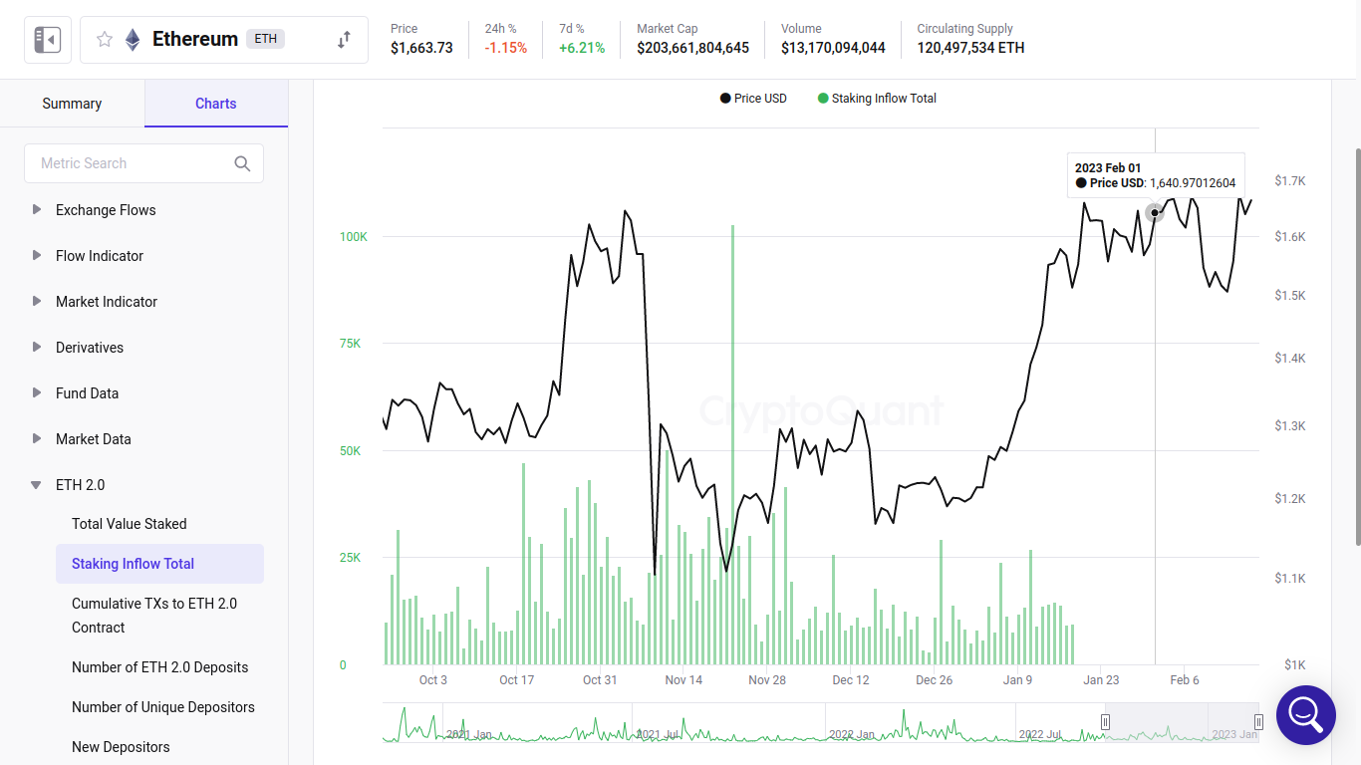This screenshot has width=1361, height=765.
Task: Click market cap value $203,661,804,645
Action: pyautogui.click(x=693, y=48)
